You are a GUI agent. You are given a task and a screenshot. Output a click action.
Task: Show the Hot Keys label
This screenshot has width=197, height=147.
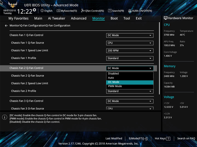coord(160,139)
